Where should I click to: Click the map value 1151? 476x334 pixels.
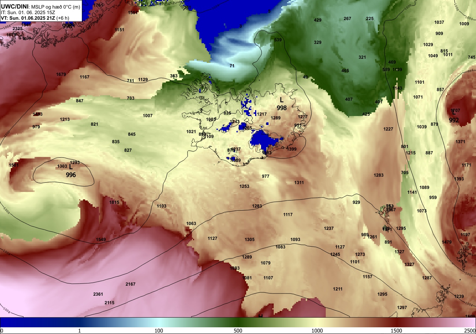coord(120,30)
